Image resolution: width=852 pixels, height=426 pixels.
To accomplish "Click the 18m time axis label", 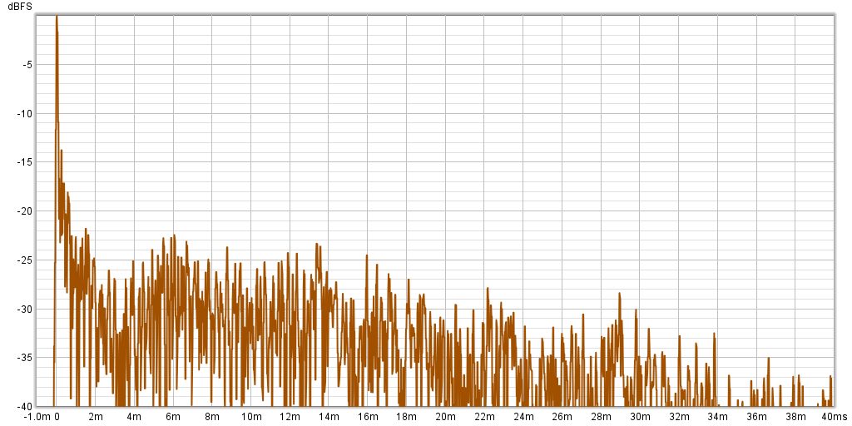I will click(406, 418).
